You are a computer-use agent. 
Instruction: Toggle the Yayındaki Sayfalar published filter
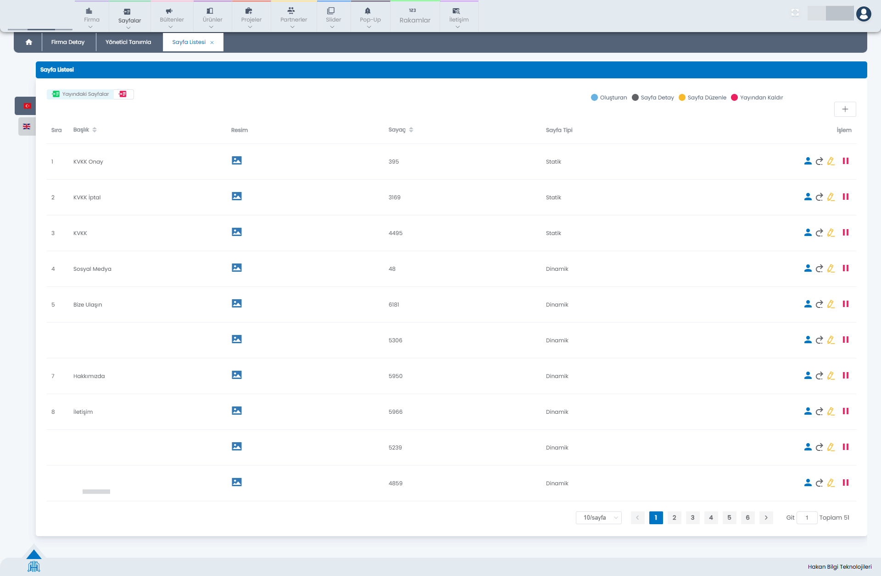(81, 94)
